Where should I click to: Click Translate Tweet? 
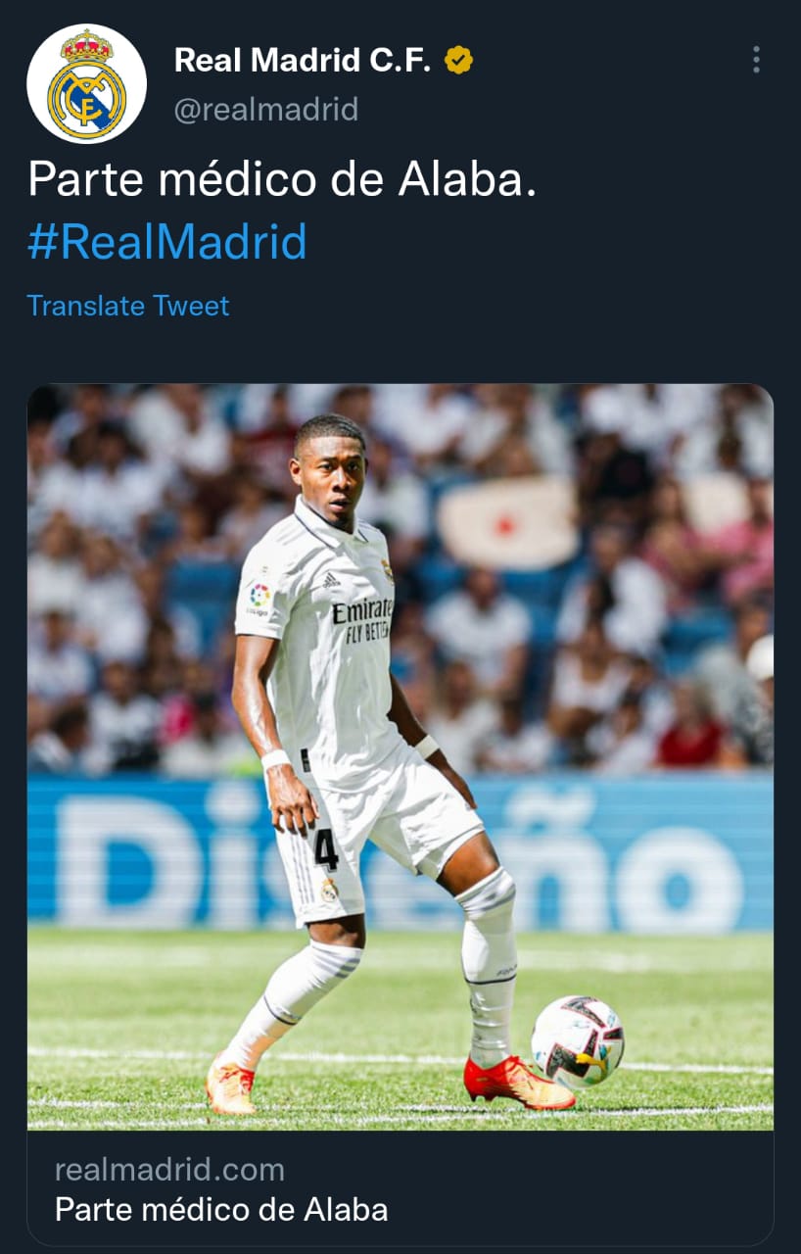point(128,306)
